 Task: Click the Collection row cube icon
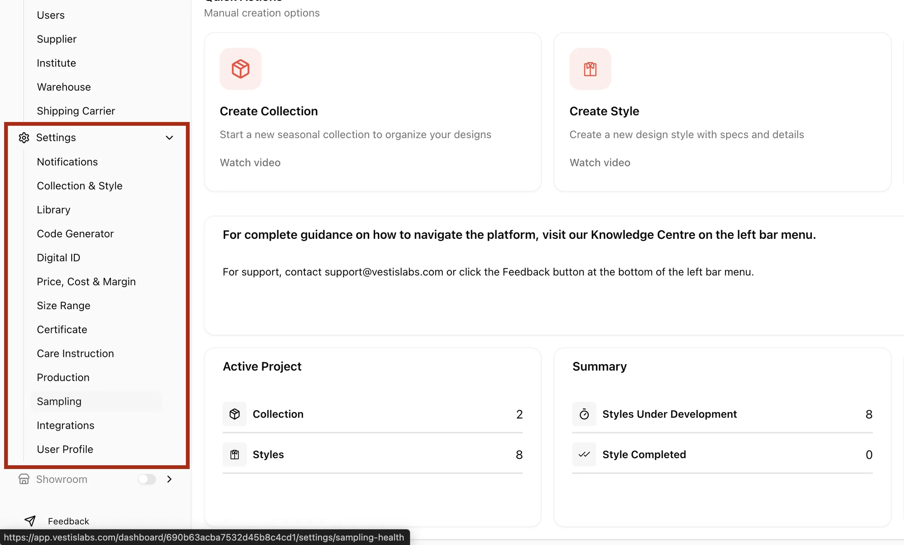pyautogui.click(x=234, y=414)
